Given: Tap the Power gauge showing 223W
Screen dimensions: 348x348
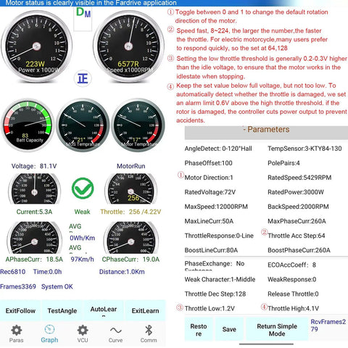Looking at the screenshot, I should pyautogui.click(x=37, y=46).
